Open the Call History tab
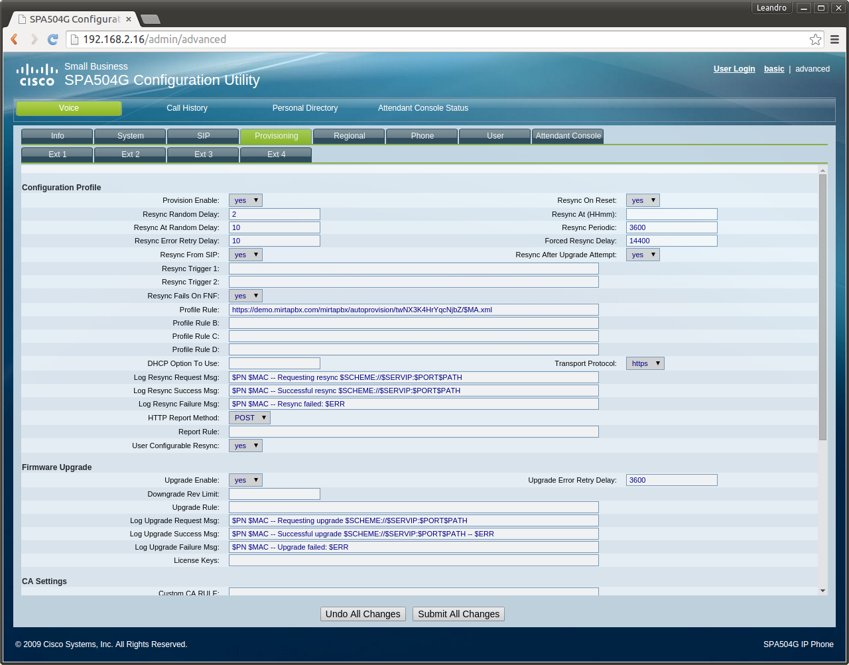The width and height of the screenshot is (849, 665). pyautogui.click(x=187, y=108)
